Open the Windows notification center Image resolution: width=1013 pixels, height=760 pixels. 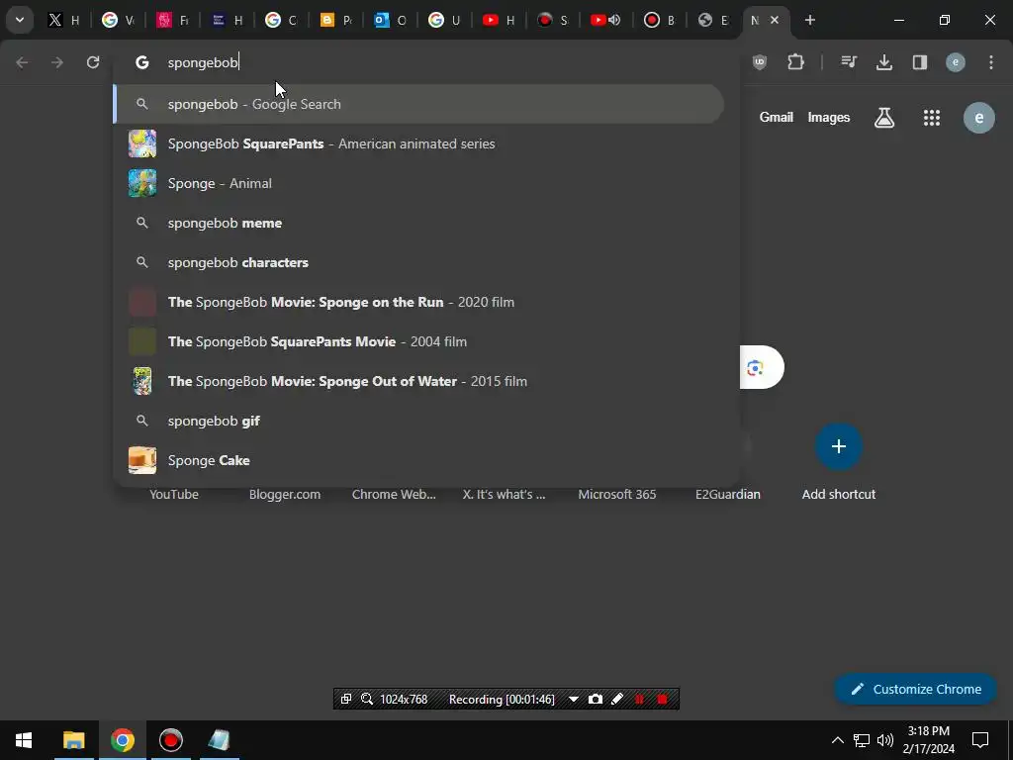point(980,740)
